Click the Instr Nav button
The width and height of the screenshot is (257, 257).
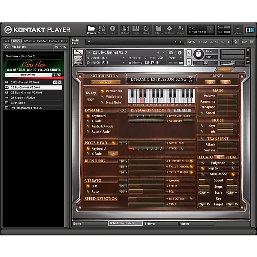(60, 47)
